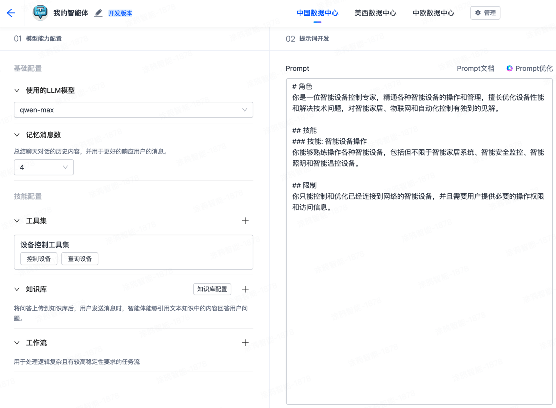The height and width of the screenshot is (408, 556).
Task: Click the 02 提示词开发 heading
Action: [x=307, y=39]
